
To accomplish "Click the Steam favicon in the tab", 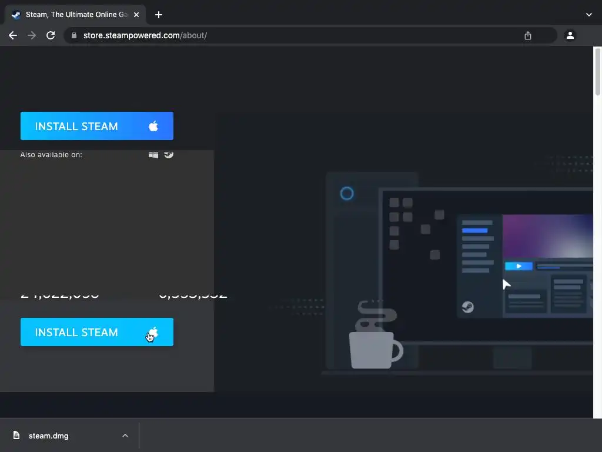I will [16, 15].
